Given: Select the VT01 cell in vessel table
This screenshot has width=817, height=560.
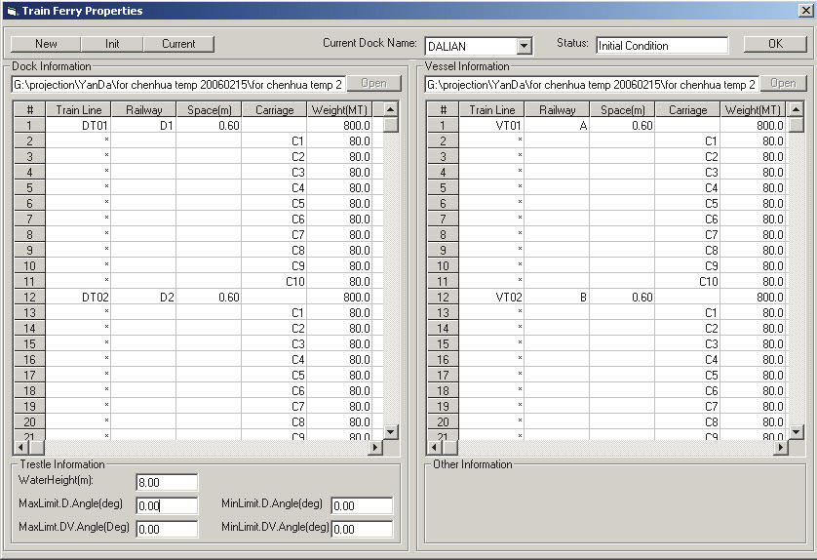Looking at the screenshot, I should [491, 126].
